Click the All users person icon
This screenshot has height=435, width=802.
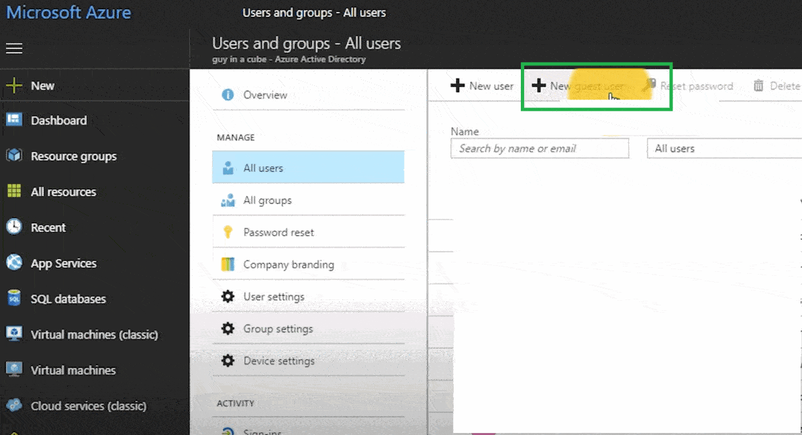[228, 168]
